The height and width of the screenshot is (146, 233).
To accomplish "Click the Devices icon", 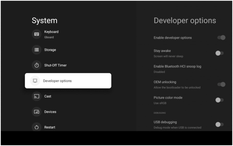I will (x=37, y=112).
